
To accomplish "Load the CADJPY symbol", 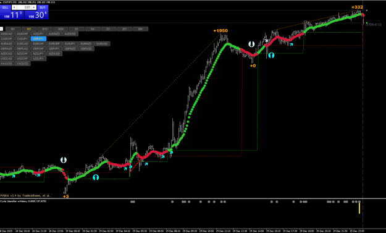I will tap(22, 39).
